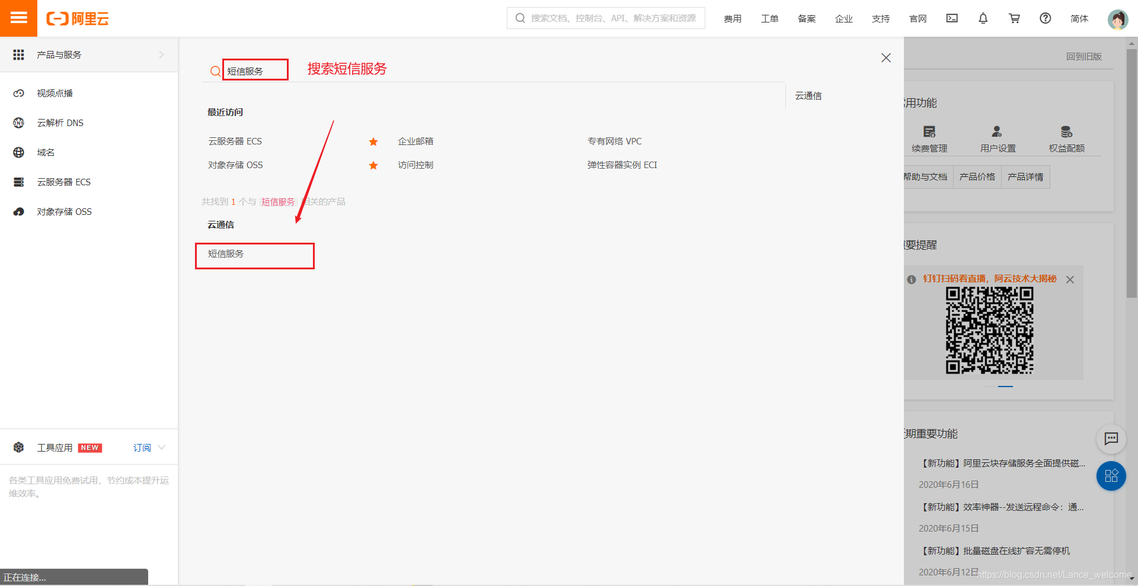Click the 工具应用 cube icon
Screen dimensions: 1138x586
(x=19, y=447)
